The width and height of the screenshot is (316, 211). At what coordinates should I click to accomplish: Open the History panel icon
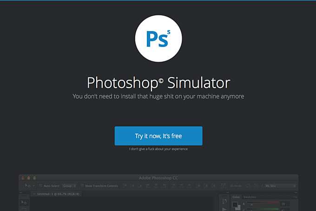pyautogui.click(x=224, y=201)
